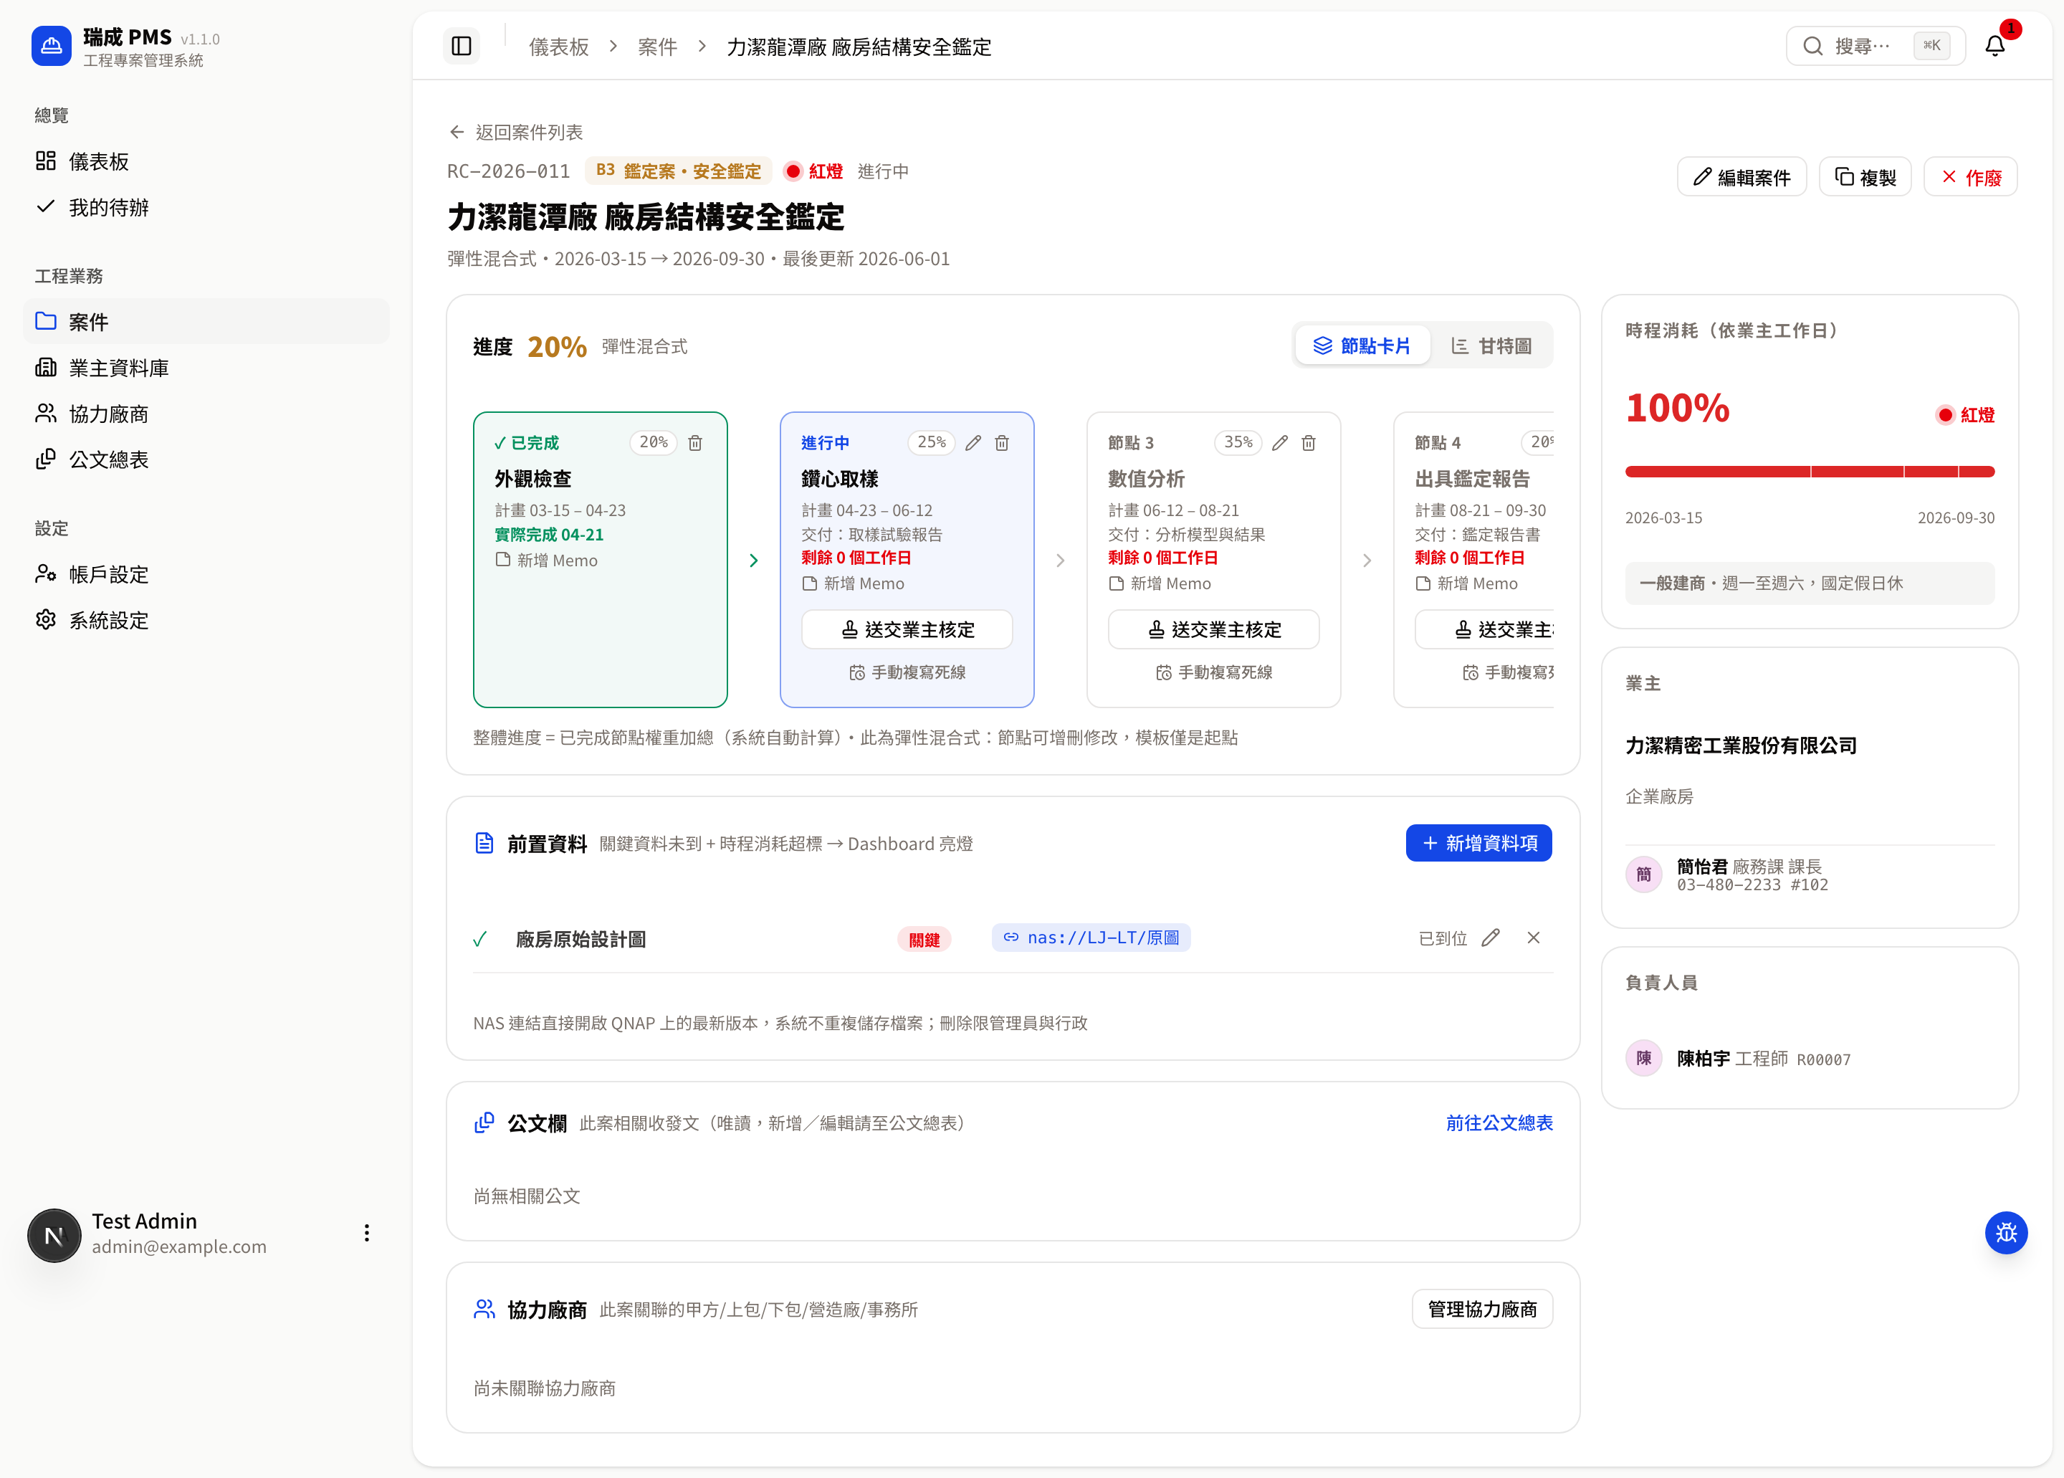
Task: Click the chevron between 外觀檢查 and 鑽心取樣
Action: click(753, 561)
